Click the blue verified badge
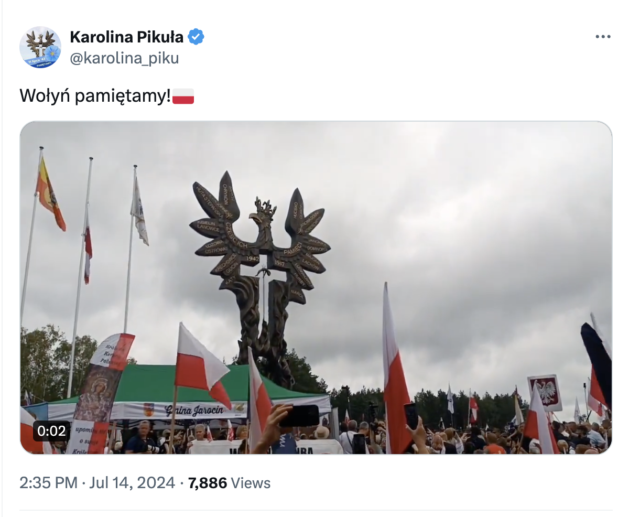 point(197,37)
